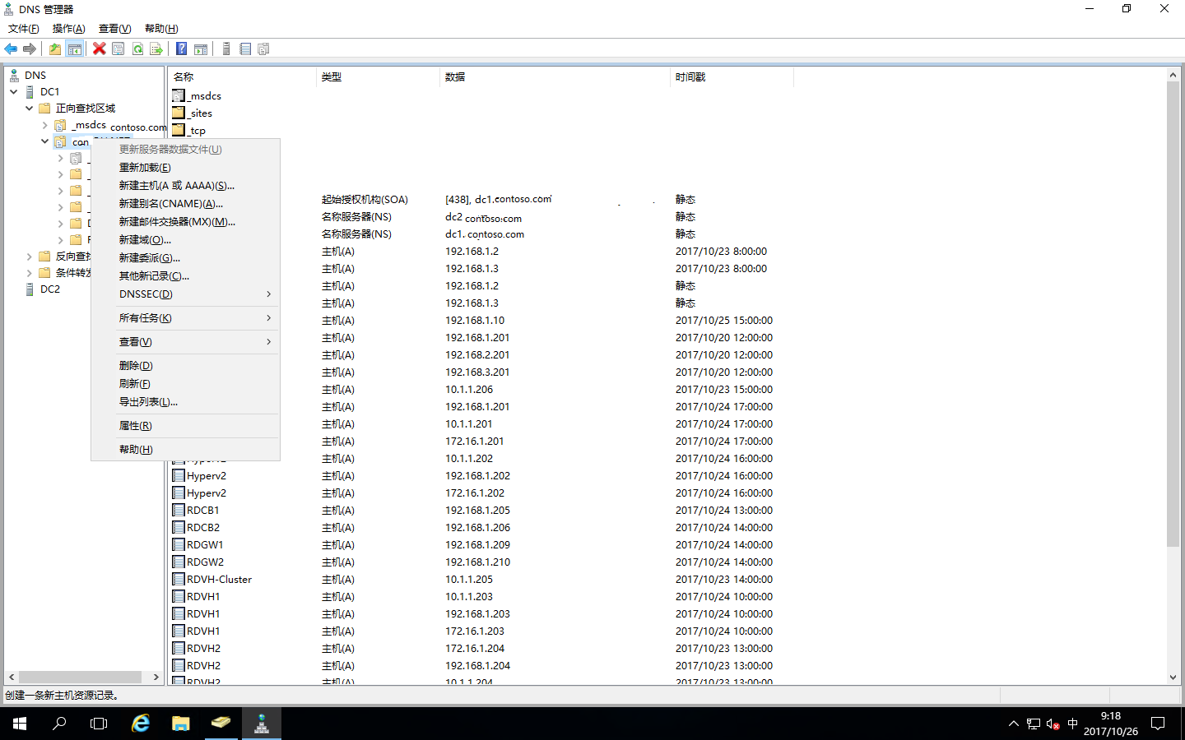Show hidden tray icons chevron

tap(1013, 724)
